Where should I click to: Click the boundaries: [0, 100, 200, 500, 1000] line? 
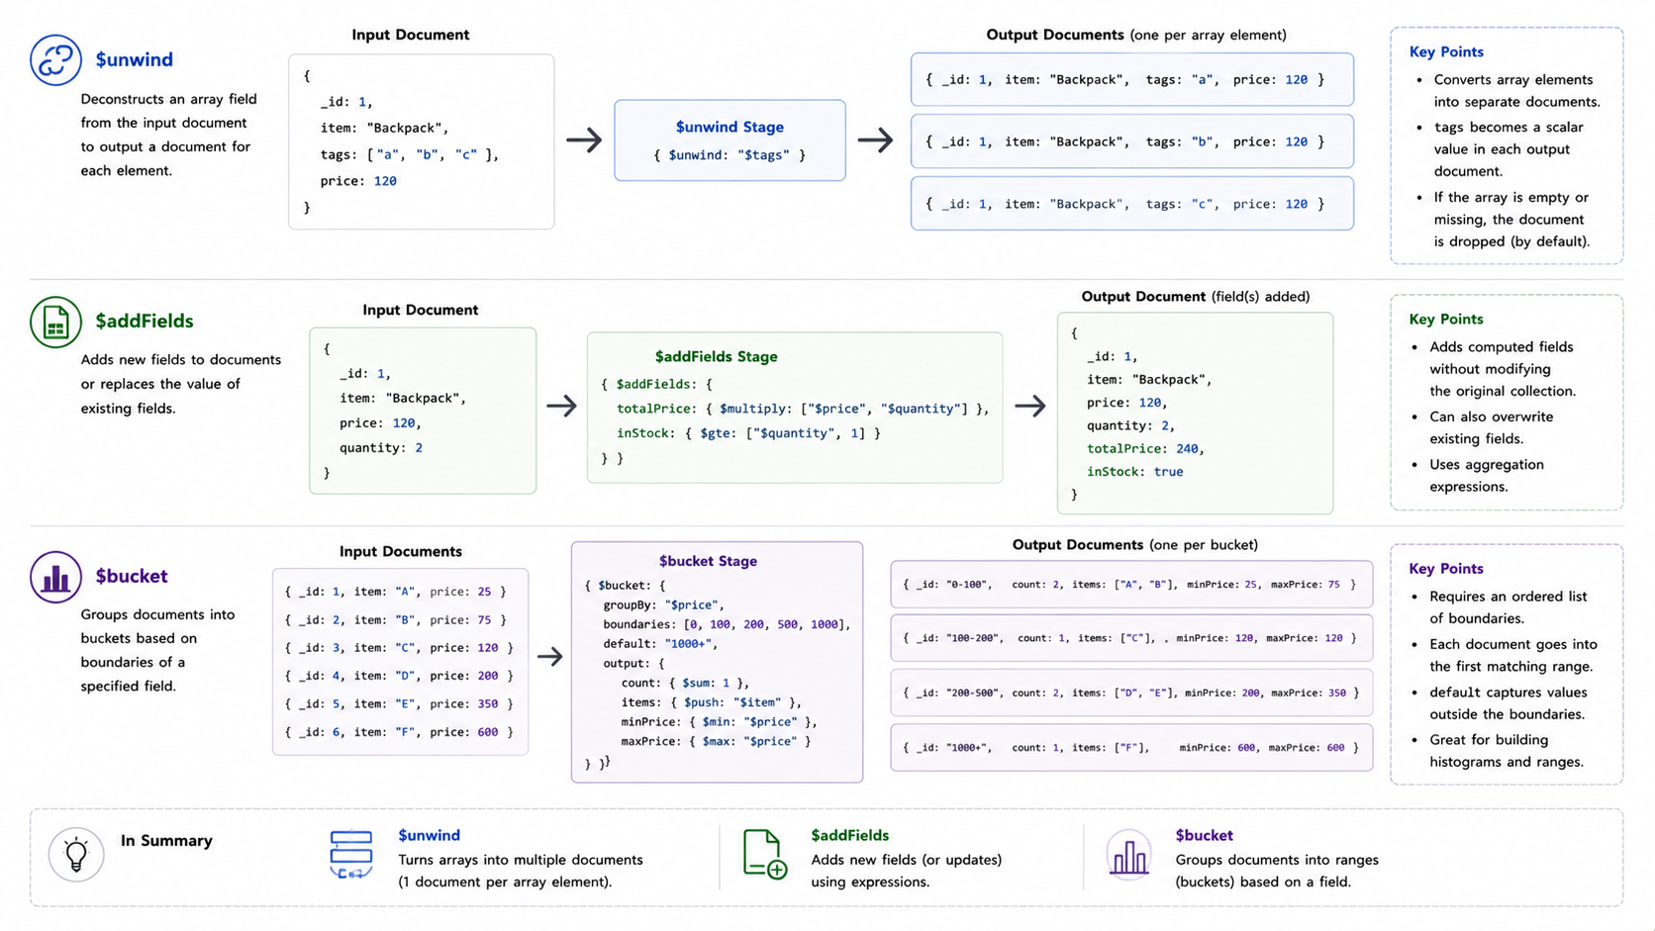click(x=727, y=624)
